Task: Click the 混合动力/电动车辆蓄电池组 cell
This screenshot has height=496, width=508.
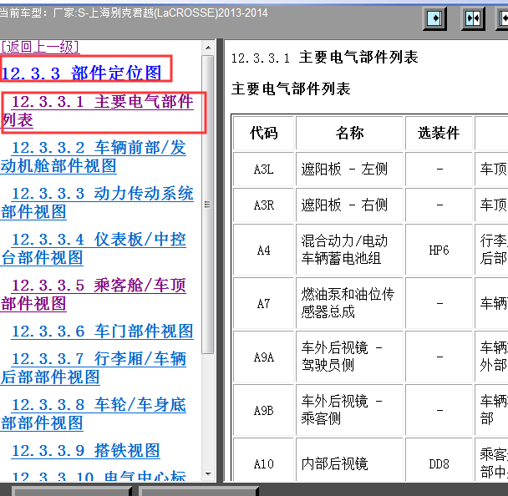Action: coord(349,250)
